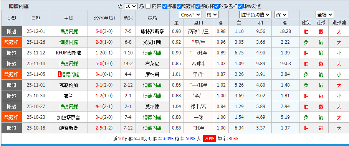The image size is (349, 146).
Task: Click the red 70% over-rate badge
Action: click(x=209, y=139)
